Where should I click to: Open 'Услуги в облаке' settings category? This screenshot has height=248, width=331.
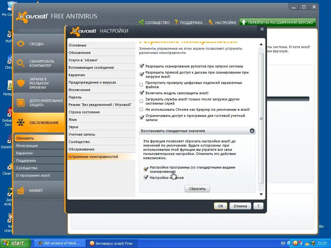tap(101, 60)
